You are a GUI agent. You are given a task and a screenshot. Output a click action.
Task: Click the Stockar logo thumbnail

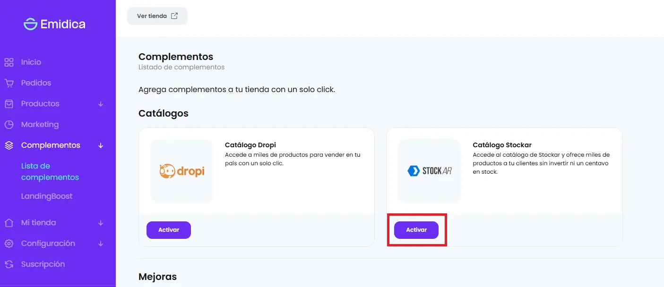tap(429, 171)
